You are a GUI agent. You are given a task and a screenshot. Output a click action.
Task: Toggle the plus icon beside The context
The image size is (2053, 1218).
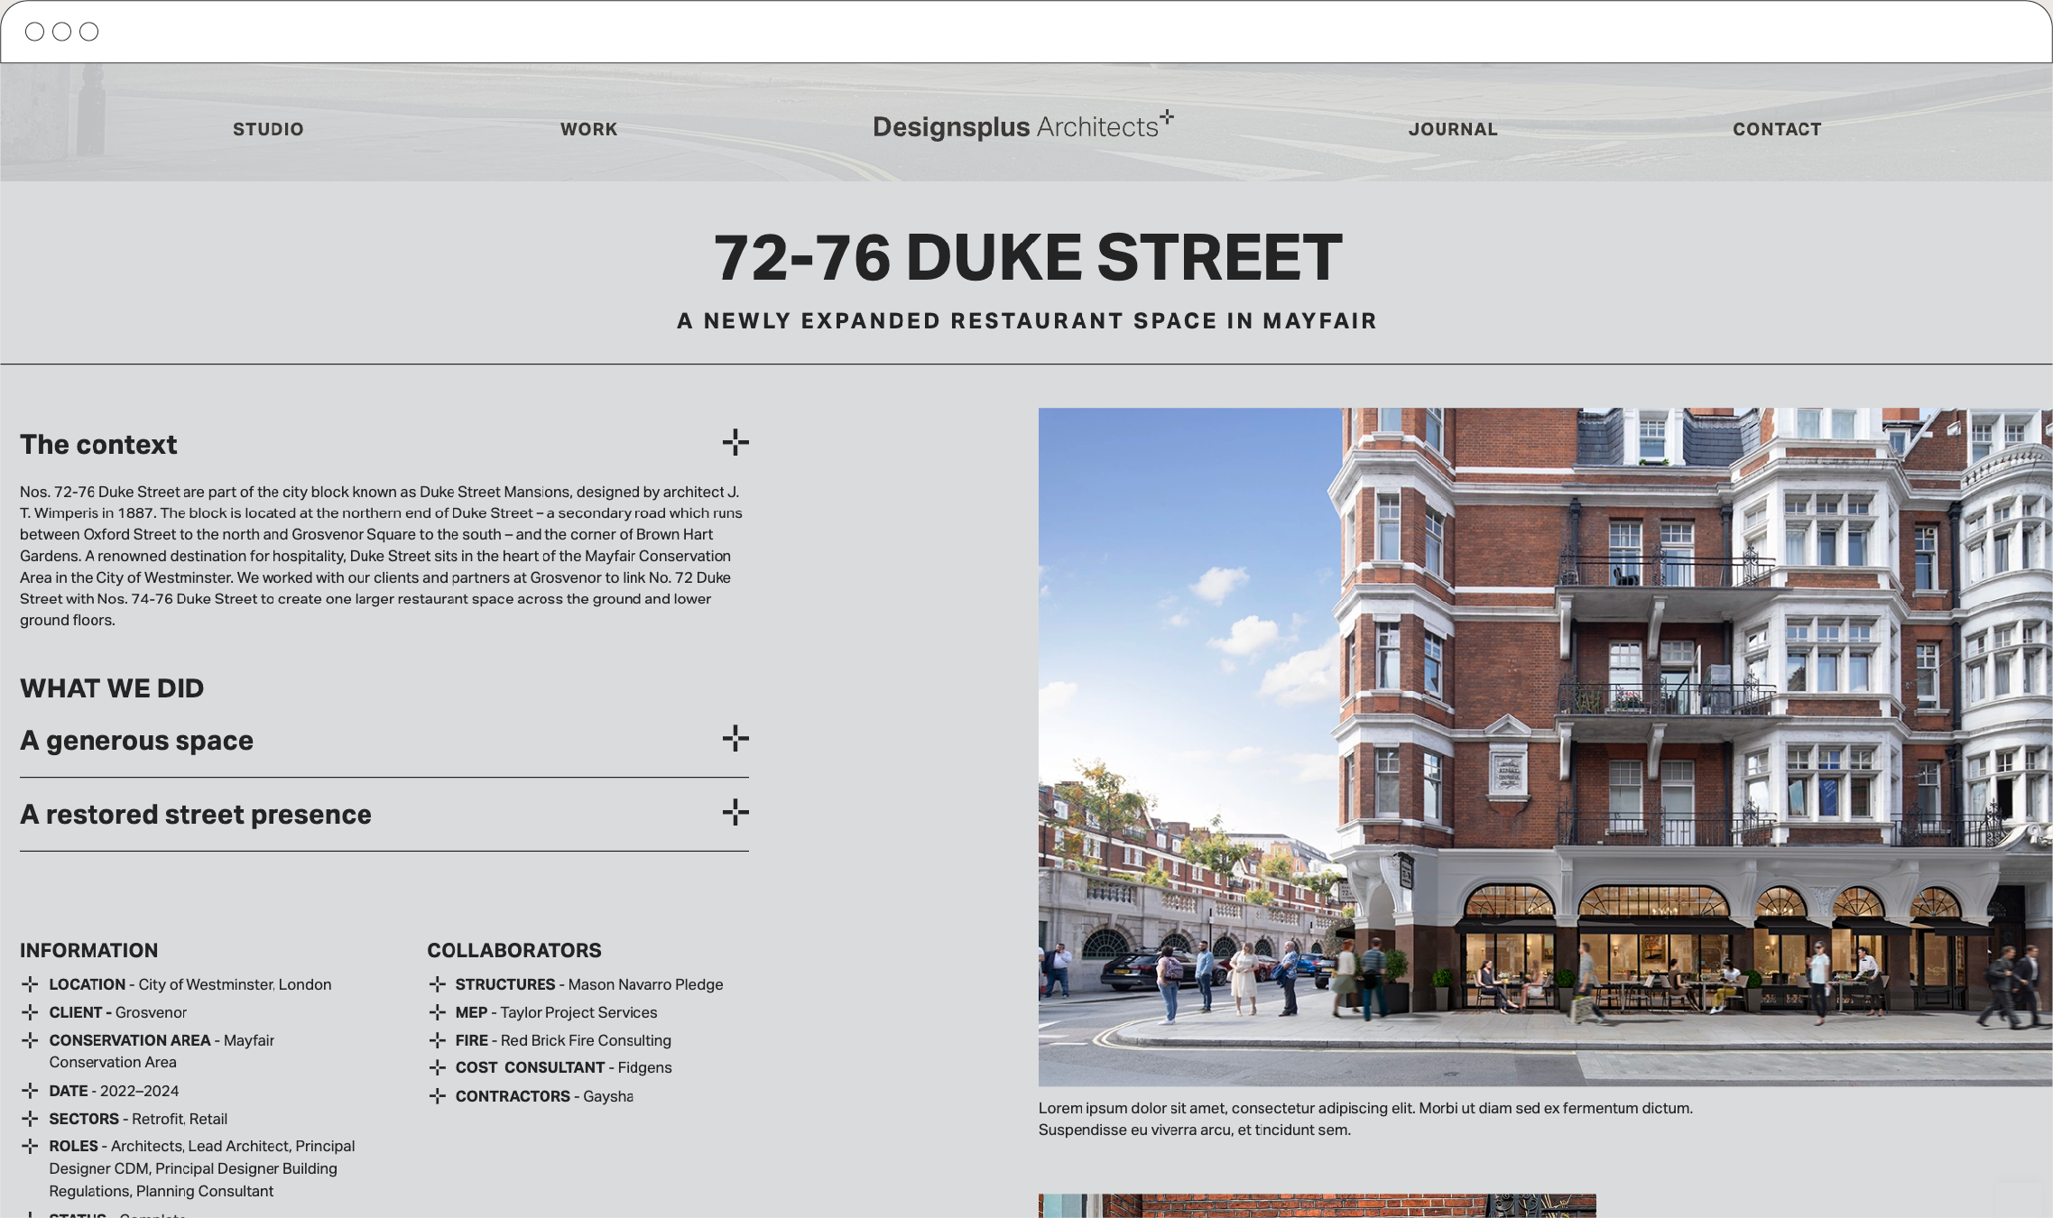click(735, 442)
